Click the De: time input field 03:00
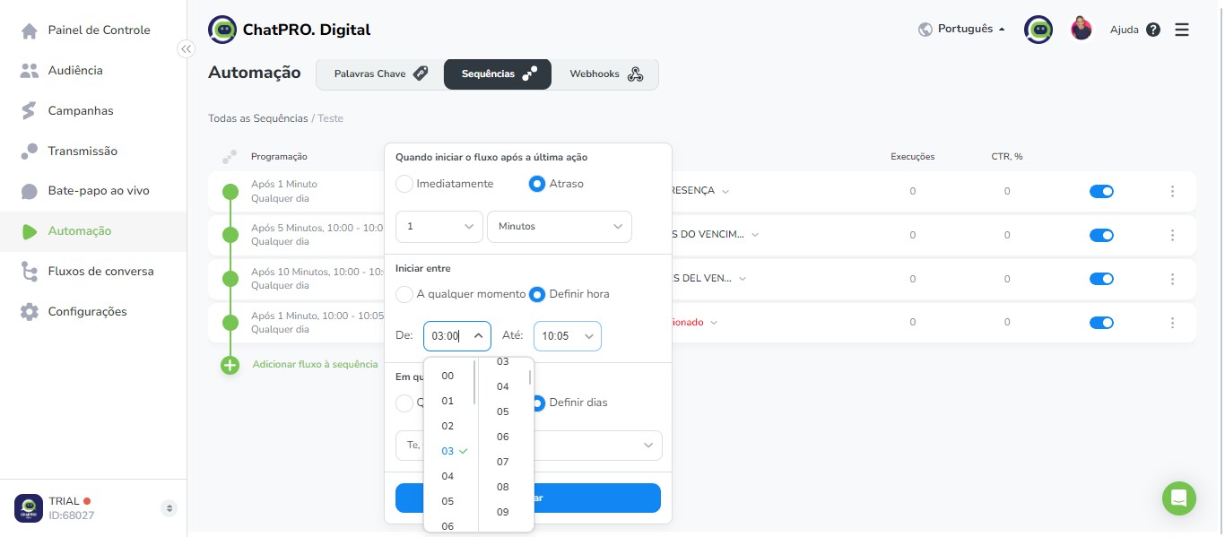The image size is (1225, 537). [457, 336]
